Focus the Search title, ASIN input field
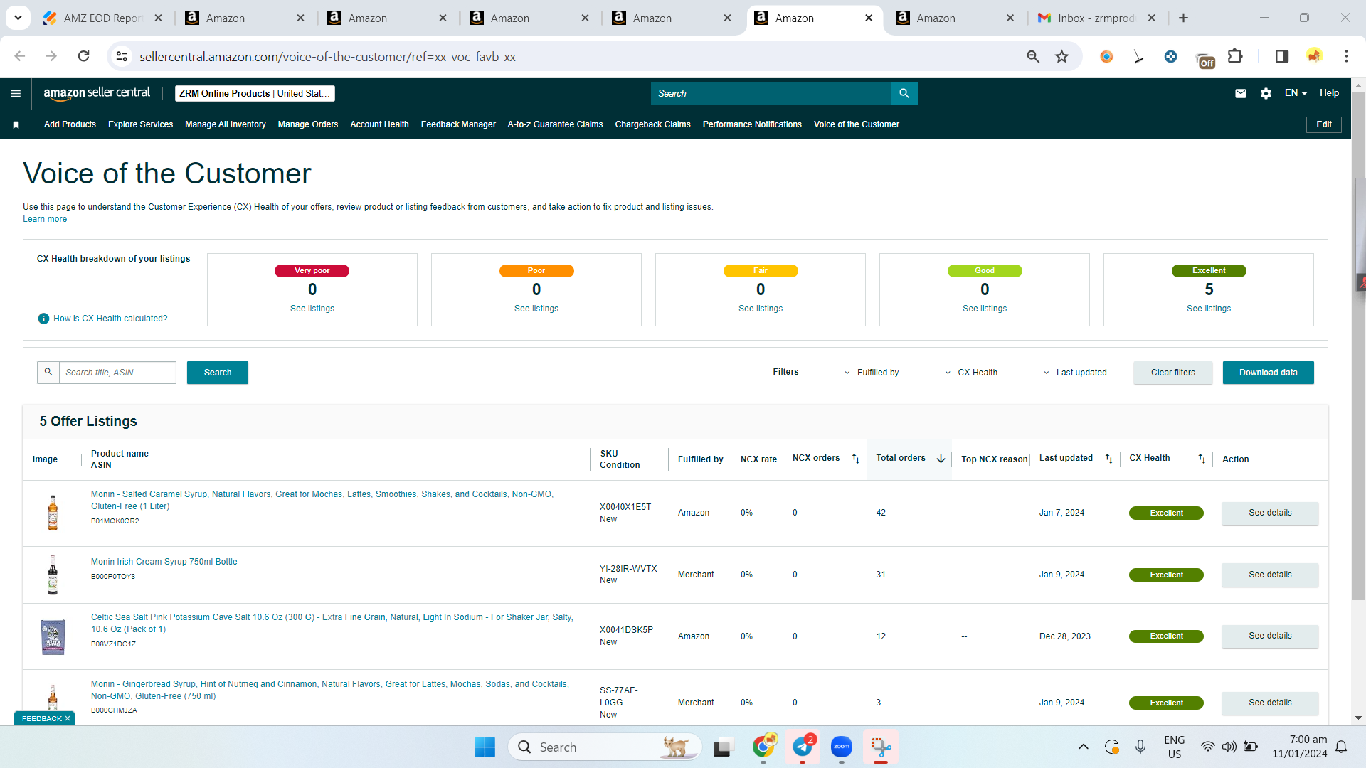The width and height of the screenshot is (1366, 768). 117,373
